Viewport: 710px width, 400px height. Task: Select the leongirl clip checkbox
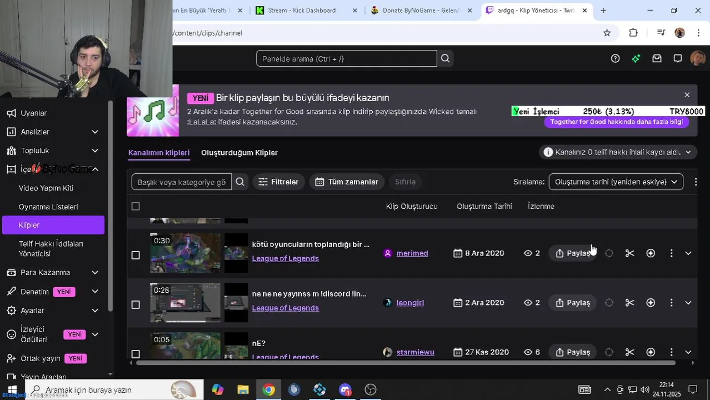[x=136, y=304]
